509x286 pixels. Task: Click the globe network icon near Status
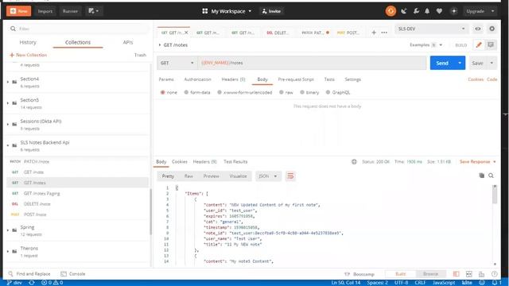click(354, 161)
